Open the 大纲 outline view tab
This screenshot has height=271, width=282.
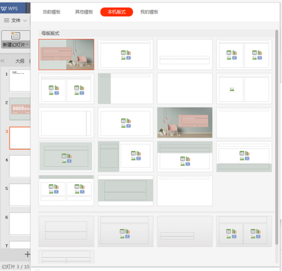[20, 61]
